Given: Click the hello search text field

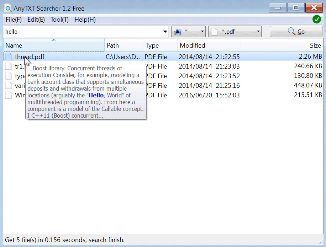Looking at the screenshot, I should click(x=83, y=32).
